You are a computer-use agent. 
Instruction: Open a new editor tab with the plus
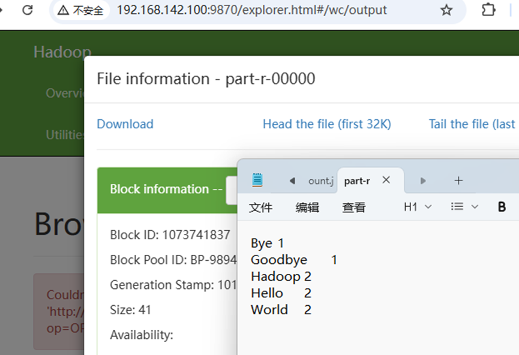click(x=458, y=180)
